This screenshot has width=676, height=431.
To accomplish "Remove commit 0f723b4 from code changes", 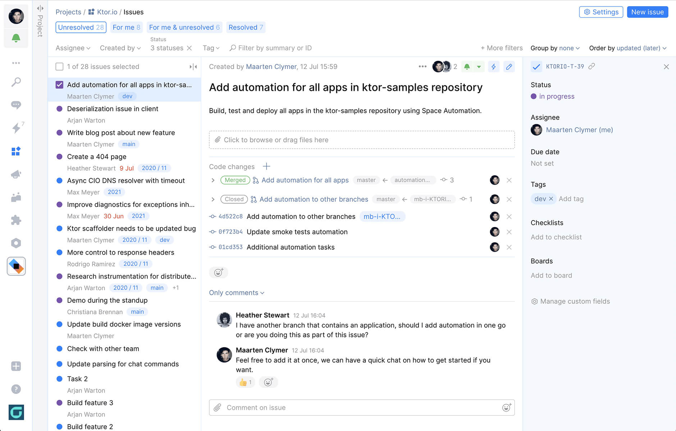I will pos(509,232).
